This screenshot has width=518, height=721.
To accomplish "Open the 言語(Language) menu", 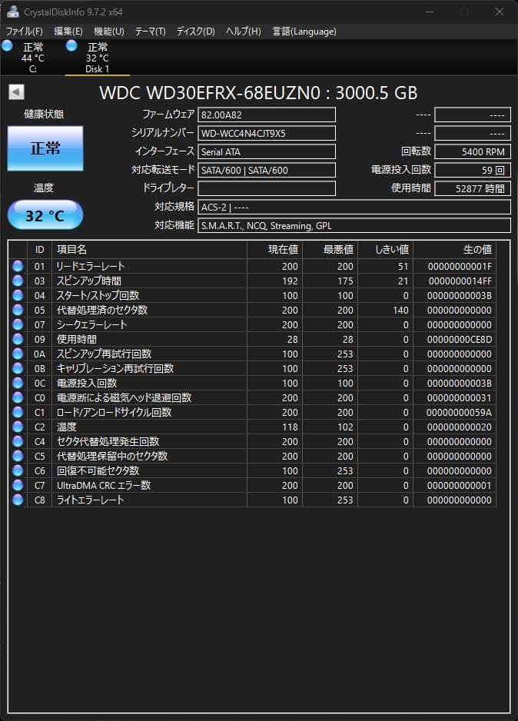I will tap(304, 32).
